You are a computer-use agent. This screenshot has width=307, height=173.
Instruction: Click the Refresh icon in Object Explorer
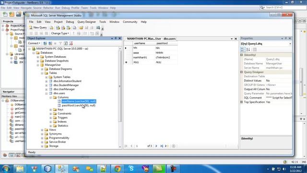pos(66,43)
